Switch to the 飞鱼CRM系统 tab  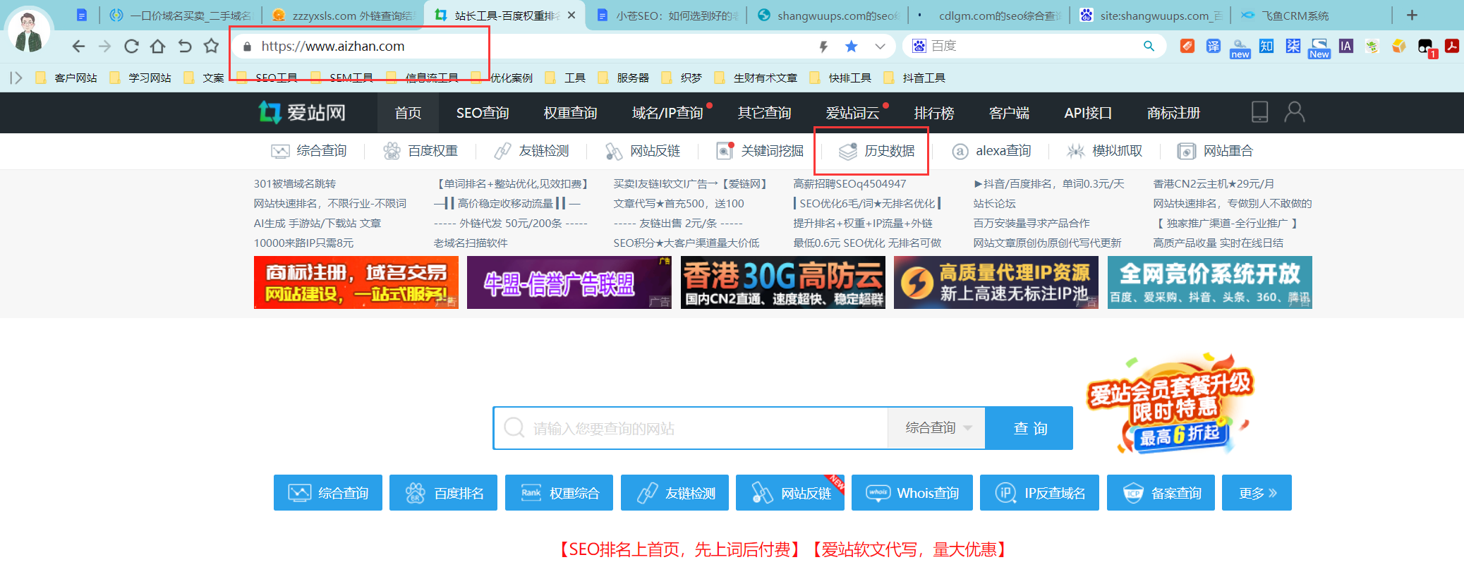point(1312,16)
